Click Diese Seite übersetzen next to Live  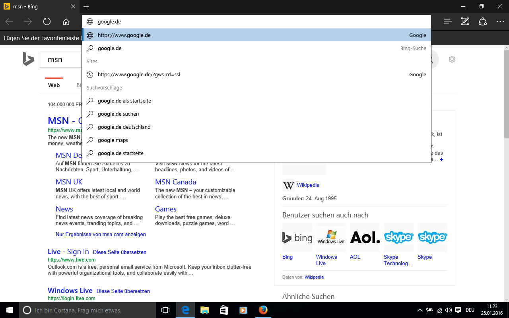point(120,252)
